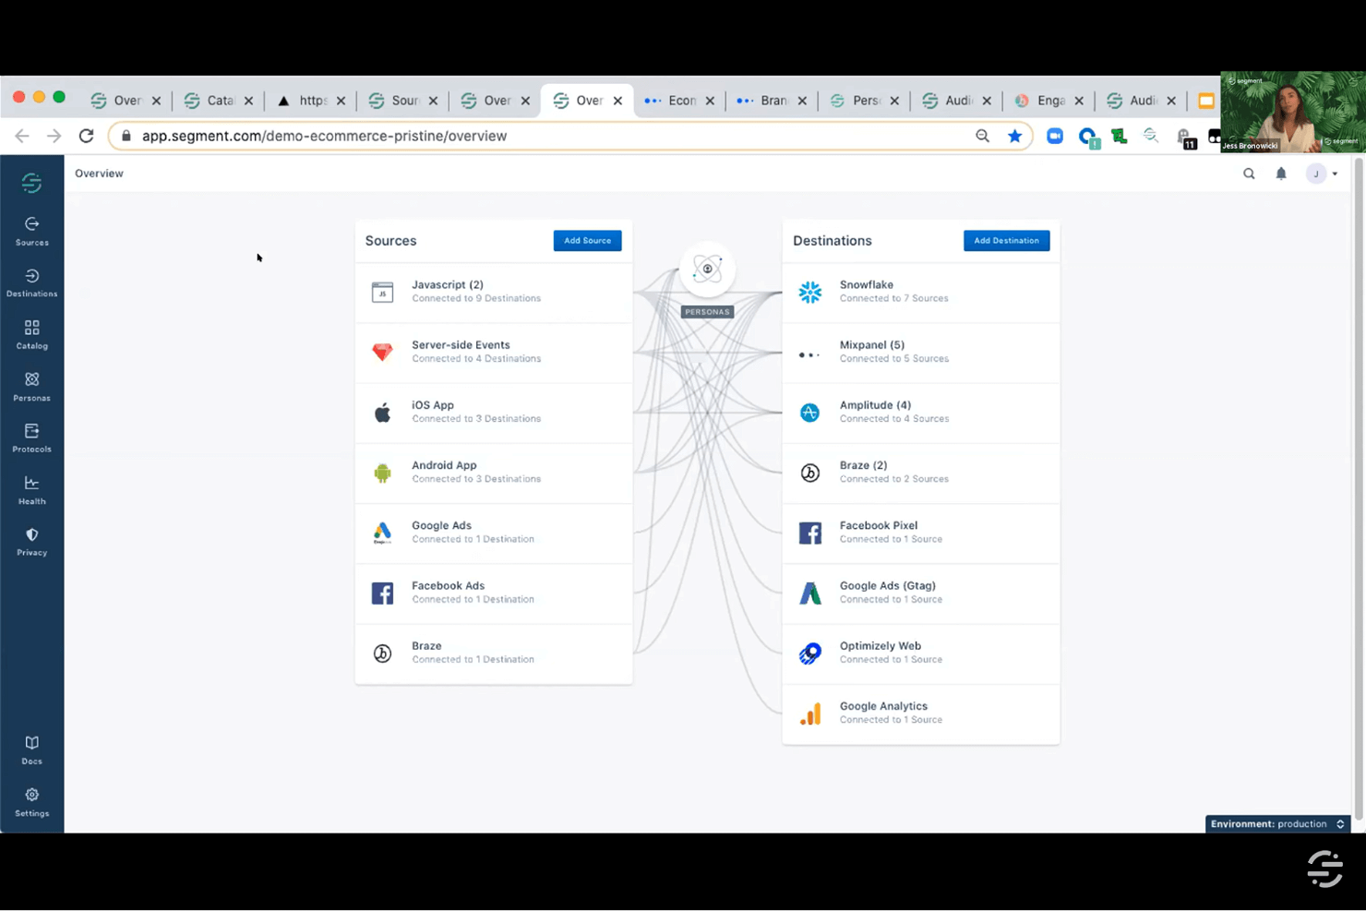Switch to the "https" browser tab
1366x911 pixels.
pyautogui.click(x=311, y=101)
